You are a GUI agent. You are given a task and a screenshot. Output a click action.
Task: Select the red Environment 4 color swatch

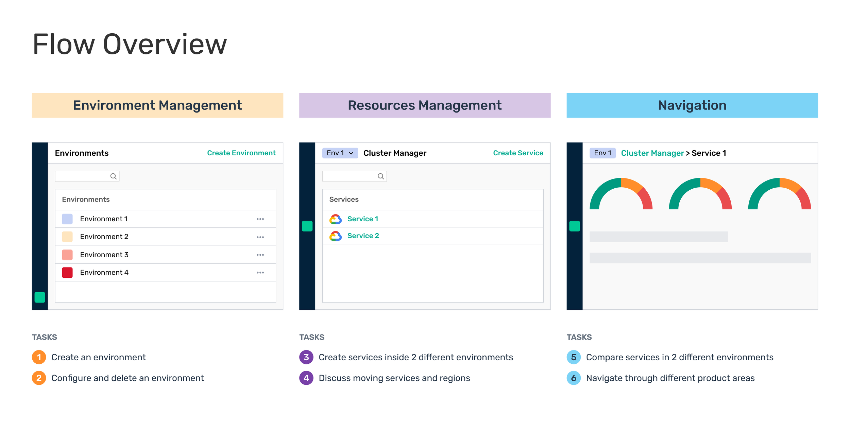[67, 273]
